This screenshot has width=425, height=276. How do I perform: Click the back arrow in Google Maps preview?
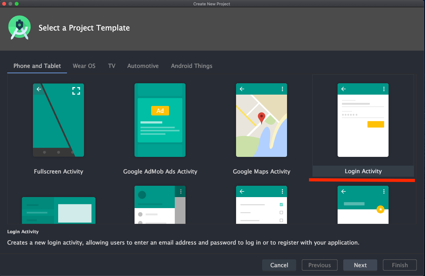click(242, 89)
